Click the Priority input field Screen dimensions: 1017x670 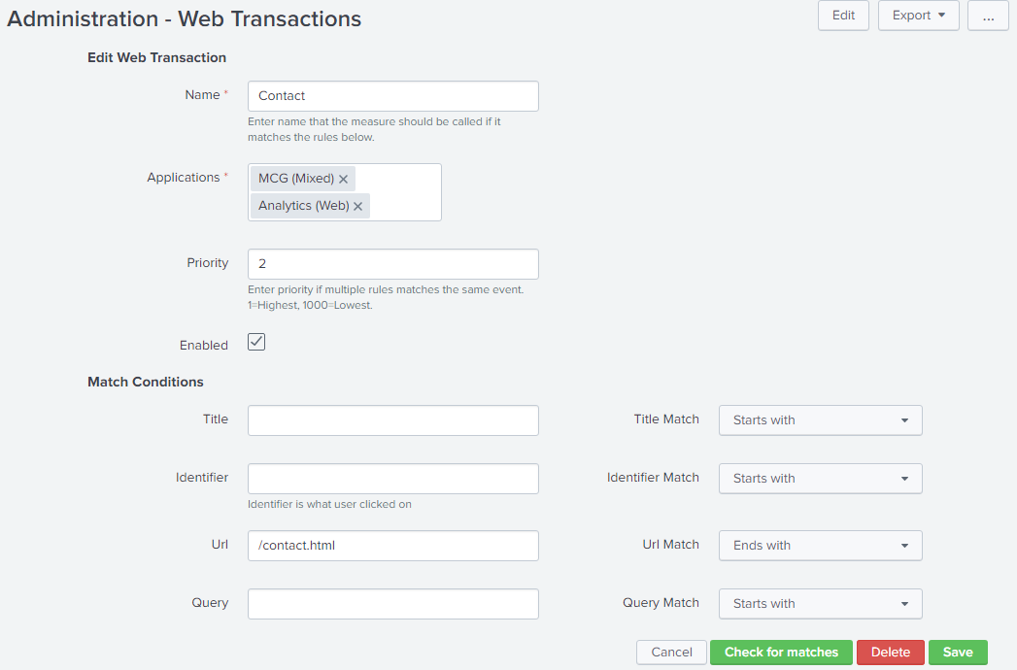(x=392, y=263)
